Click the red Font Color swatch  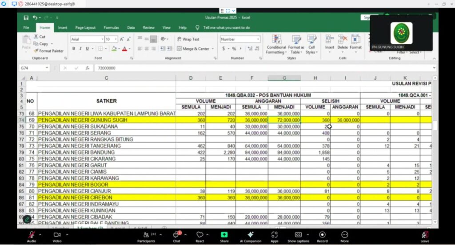(124, 49)
